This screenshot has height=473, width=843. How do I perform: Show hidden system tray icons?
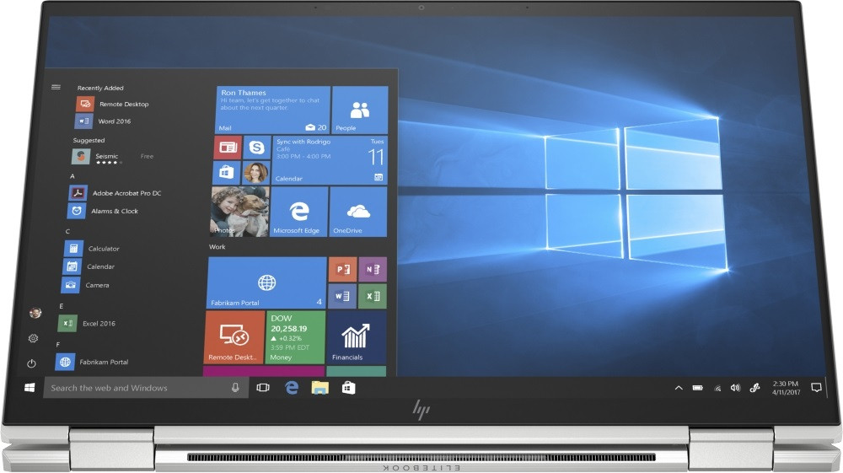pyautogui.click(x=679, y=388)
